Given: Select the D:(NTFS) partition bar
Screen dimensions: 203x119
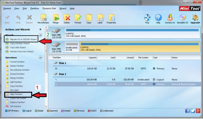Looking at the screenshot, I should [x=132, y=33].
